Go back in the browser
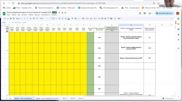Viewport: 182px width, 102px height. tap(4, 3)
